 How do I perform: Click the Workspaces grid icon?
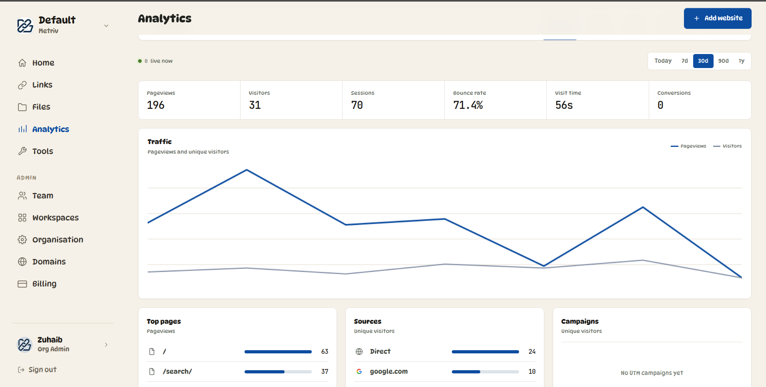22,217
